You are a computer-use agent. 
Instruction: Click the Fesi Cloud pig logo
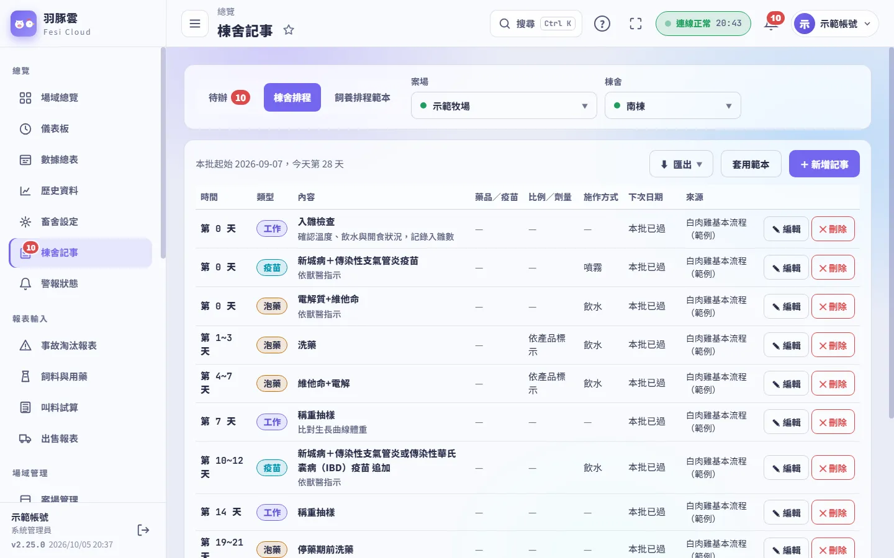tap(24, 24)
